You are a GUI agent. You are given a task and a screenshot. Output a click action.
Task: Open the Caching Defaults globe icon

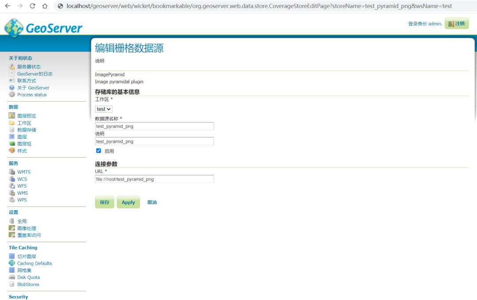click(x=12, y=263)
